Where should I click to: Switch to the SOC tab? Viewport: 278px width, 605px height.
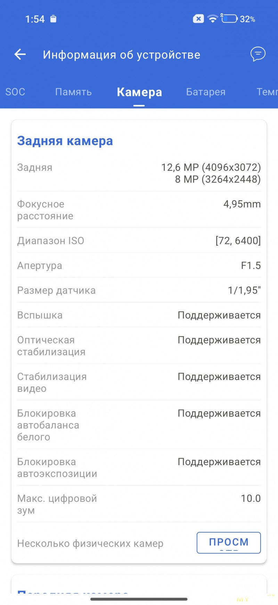[x=15, y=92]
